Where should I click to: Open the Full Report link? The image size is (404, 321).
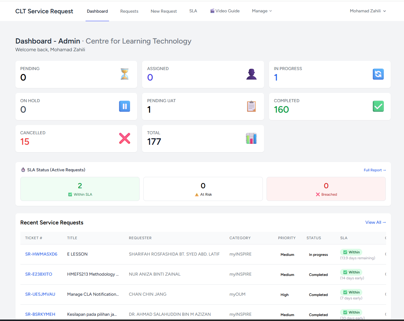pos(375,170)
